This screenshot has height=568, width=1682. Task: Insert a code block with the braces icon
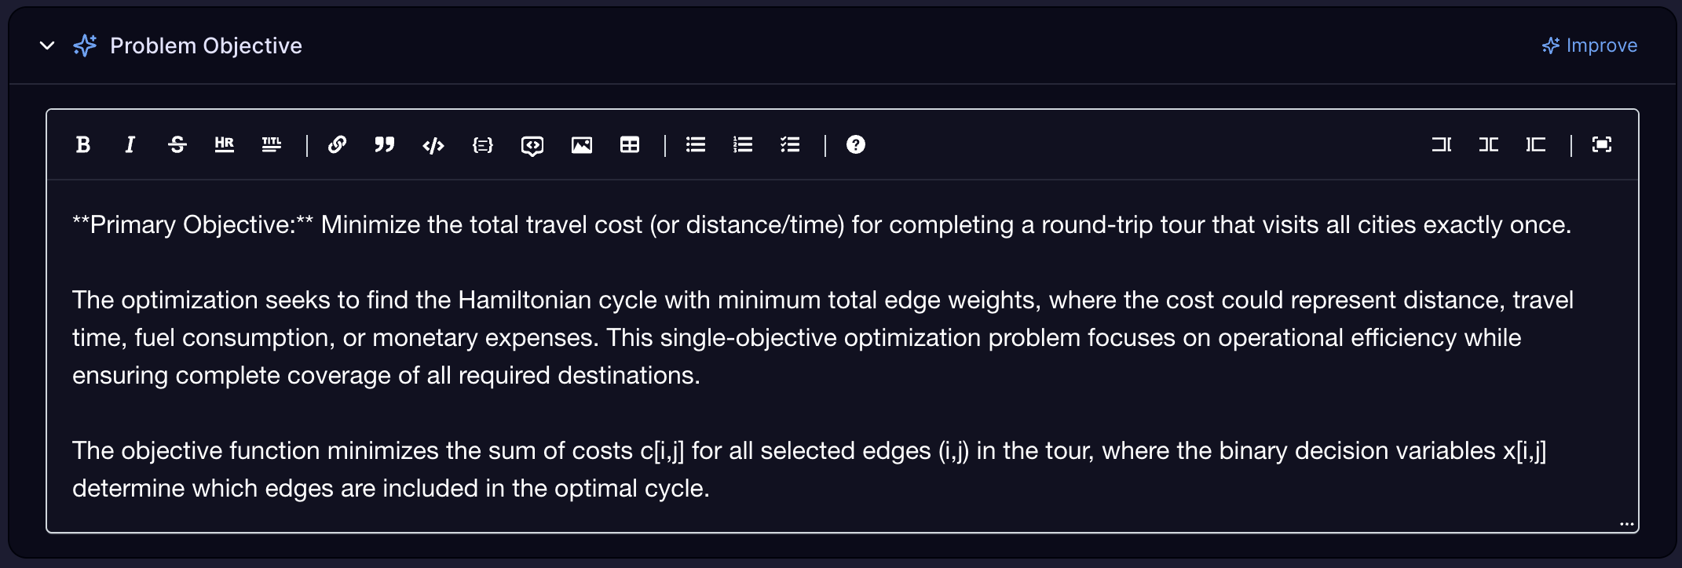[483, 145]
